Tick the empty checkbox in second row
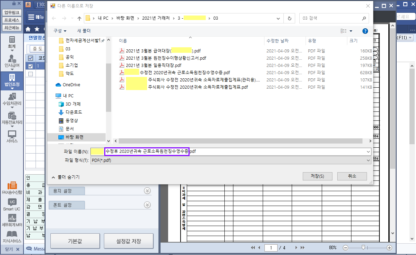 click(x=31, y=74)
